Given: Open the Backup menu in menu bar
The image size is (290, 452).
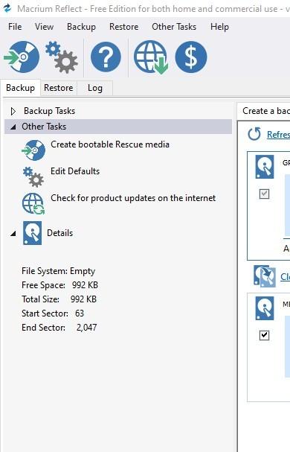Looking at the screenshot, I should 81,27.
